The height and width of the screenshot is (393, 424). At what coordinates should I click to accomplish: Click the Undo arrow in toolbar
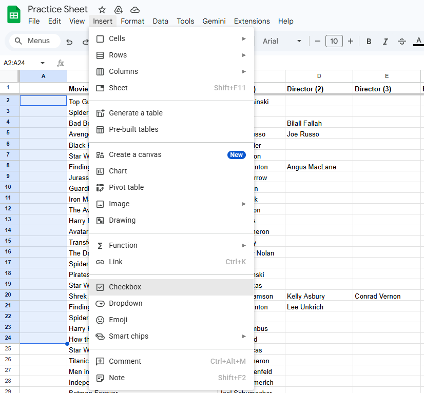(x=69, y=42)
